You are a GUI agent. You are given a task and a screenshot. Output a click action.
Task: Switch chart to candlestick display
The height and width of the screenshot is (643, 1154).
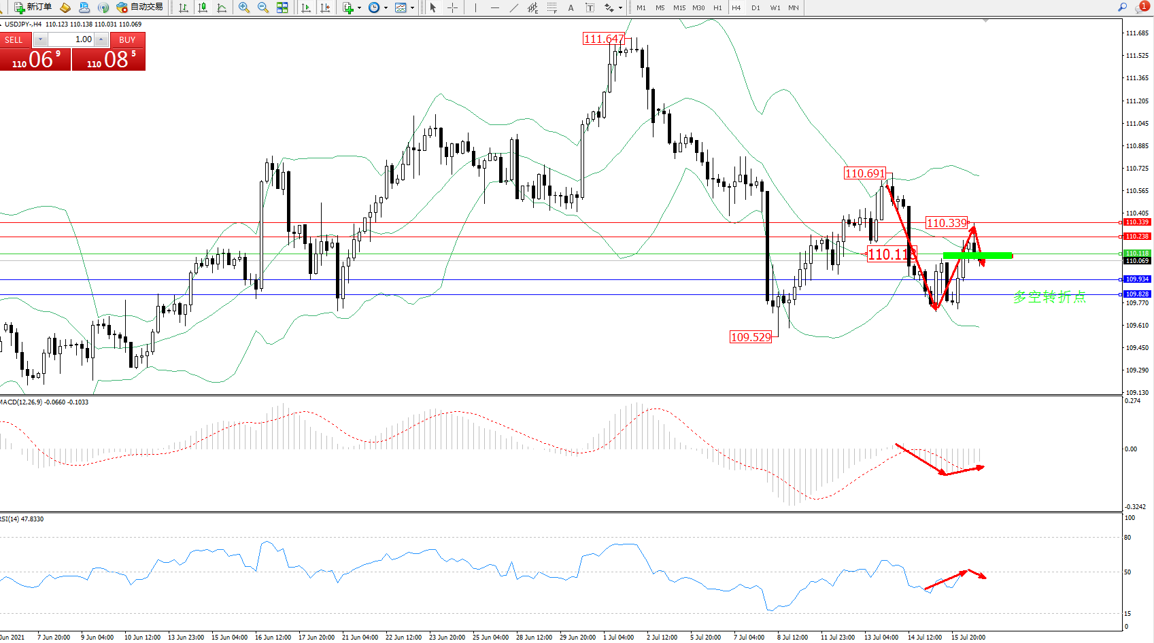point(203,7)
